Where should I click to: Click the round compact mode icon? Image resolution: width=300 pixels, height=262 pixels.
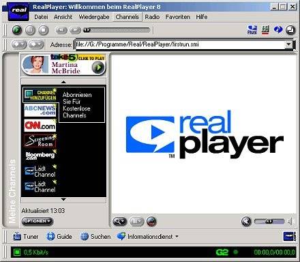290,30
